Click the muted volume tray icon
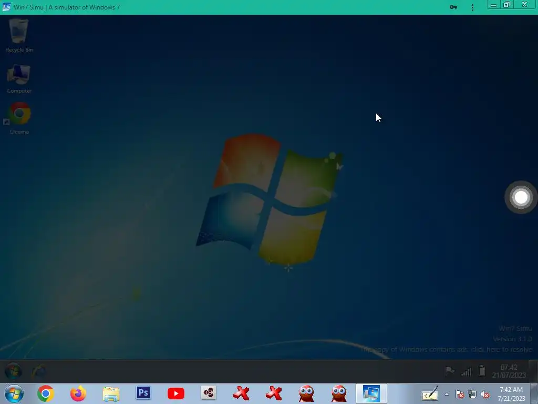Image resolution: width=538 pixels, height=404 pixels. (485, 395)
